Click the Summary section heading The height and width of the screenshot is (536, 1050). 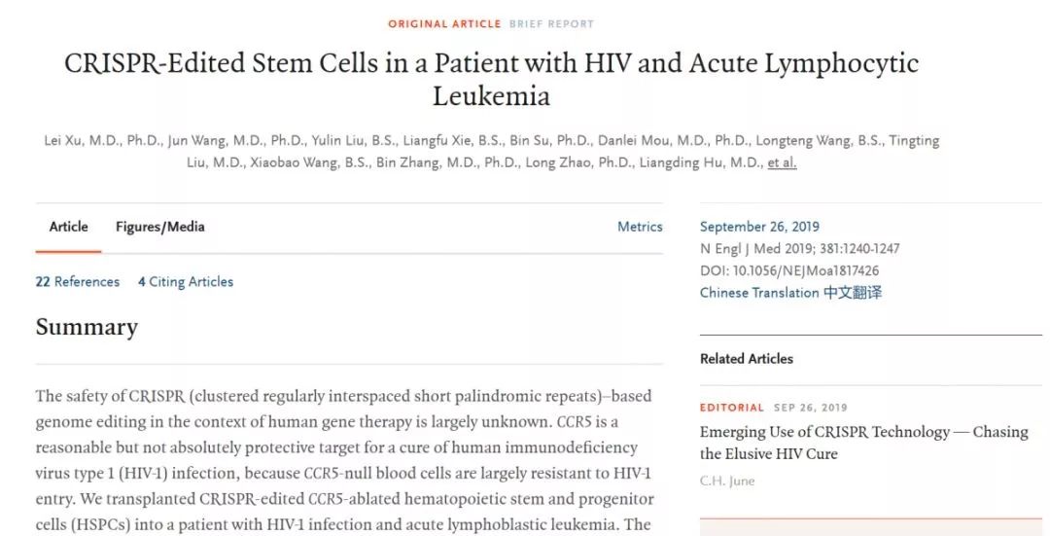click(x=87, y=327)
